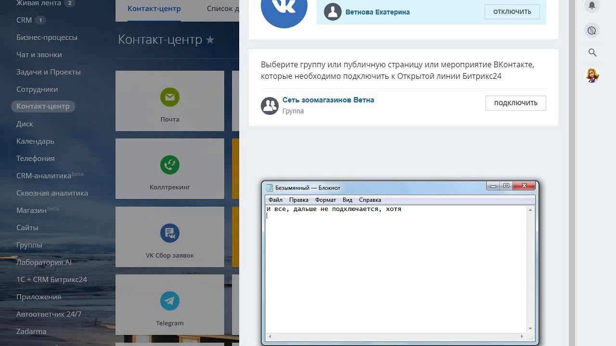Open Автоответчик 24/7 in sidebar
Screen dimensions: 616x346
coord(49,314)
